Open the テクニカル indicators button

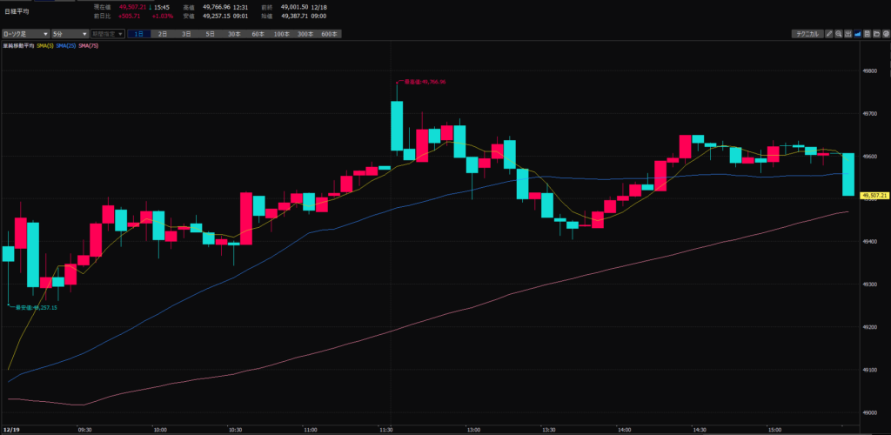(807, 34)
